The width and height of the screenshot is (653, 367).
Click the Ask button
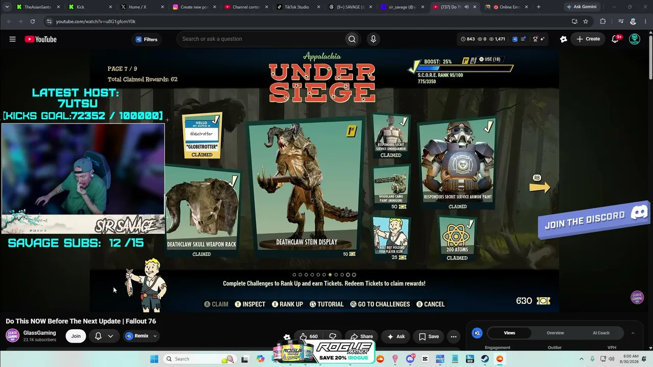pos(396,336)
